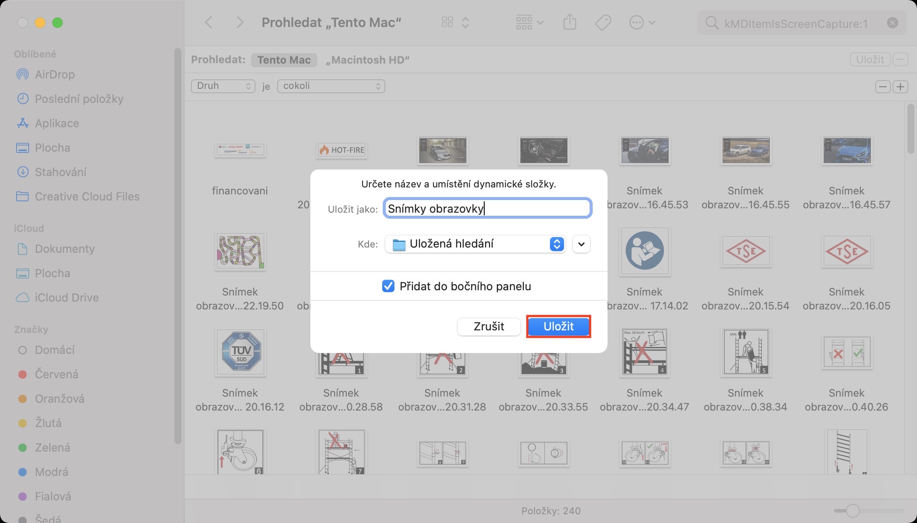The image size is (917, 523).
Task: Clear the search field with X icon
Action: pyautogui.click(x=892, y=23)
